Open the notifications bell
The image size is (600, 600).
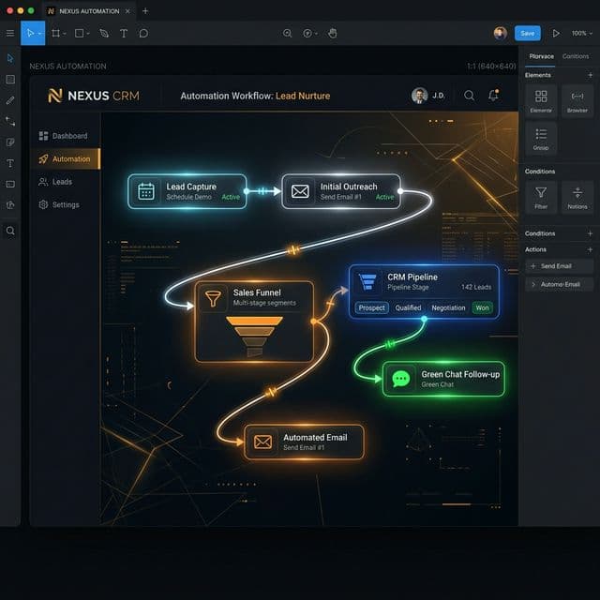click(493, 95)
